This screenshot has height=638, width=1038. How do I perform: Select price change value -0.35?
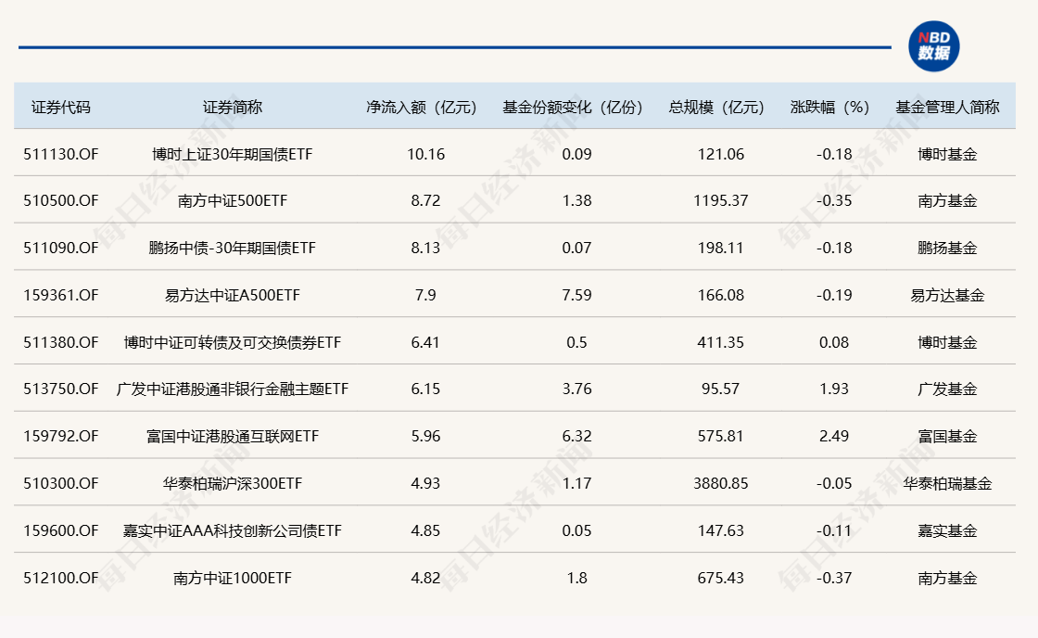[834, 200]
